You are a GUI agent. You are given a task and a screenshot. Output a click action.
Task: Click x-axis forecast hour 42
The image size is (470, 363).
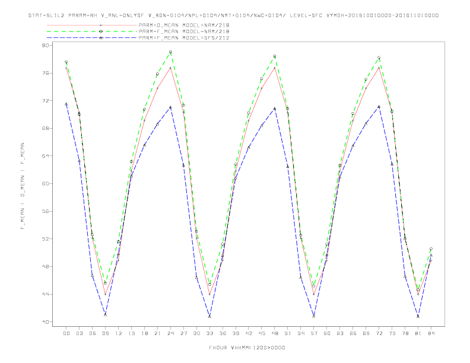[x=249, y=333]
